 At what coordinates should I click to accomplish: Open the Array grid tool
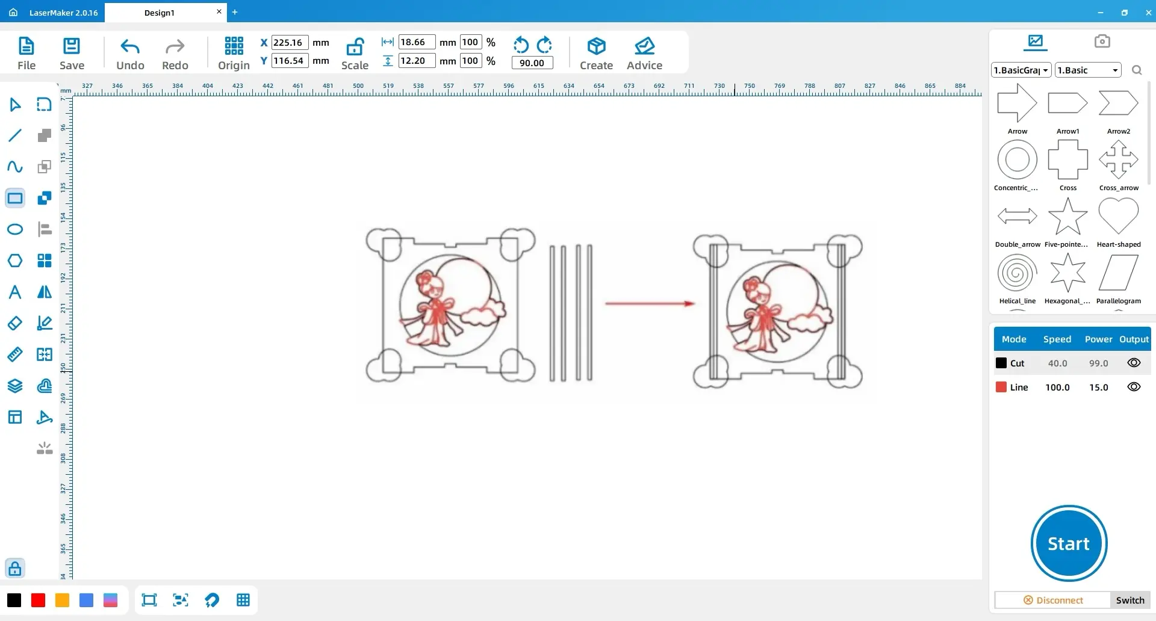tap(45, 261)
